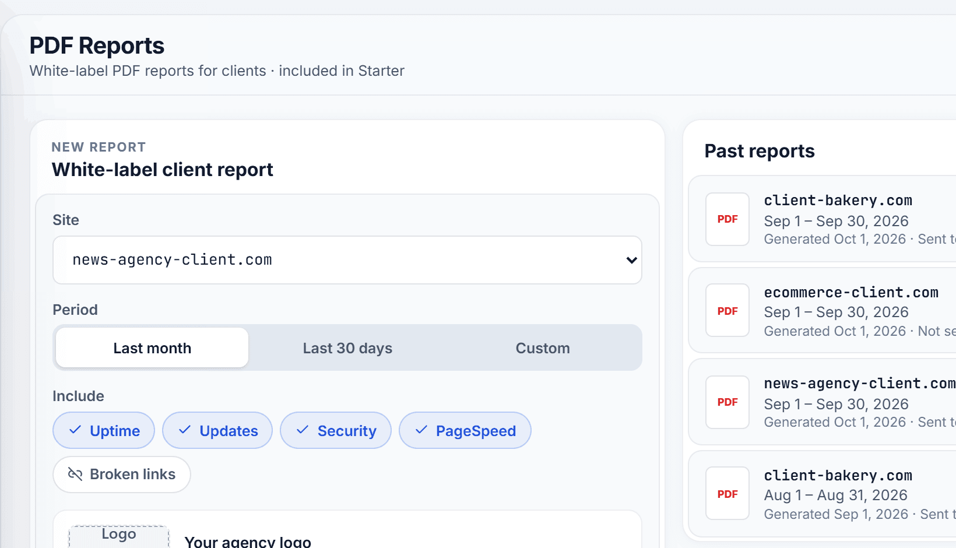Enable the Broken links chip

pos(122,475)
